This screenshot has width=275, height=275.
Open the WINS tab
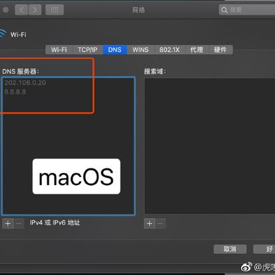(x=140, y=50)
